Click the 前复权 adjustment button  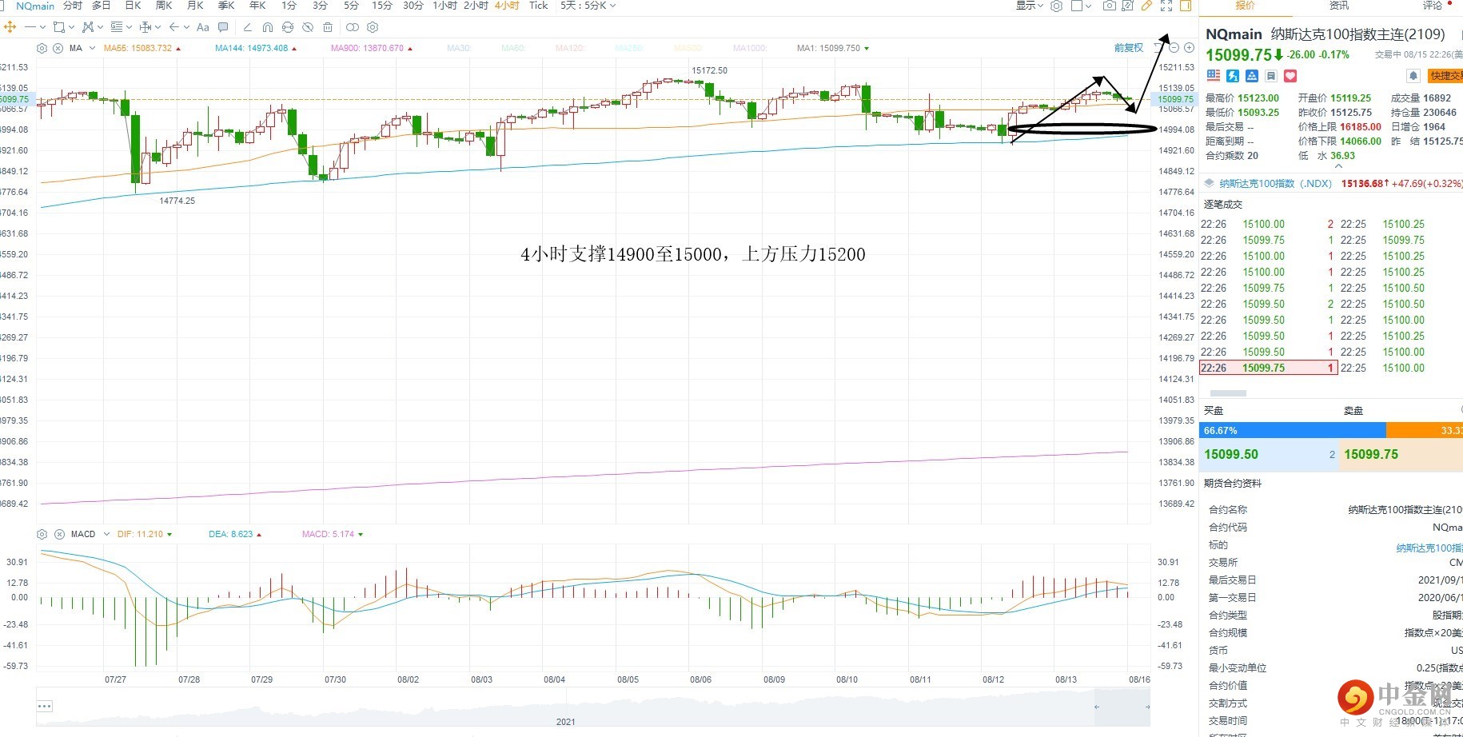(x=1129, y=48)
